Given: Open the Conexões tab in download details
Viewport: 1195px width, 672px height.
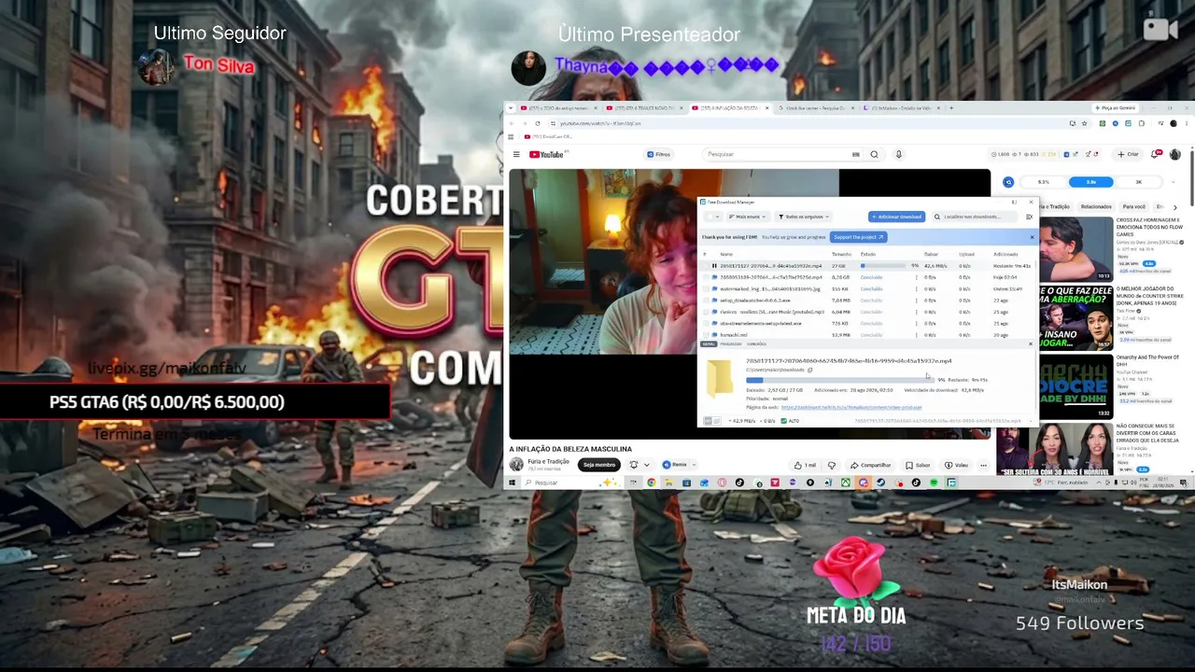Looking at the screenshot, I should pos(756,344).
